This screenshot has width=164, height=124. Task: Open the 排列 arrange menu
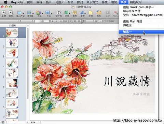[x=80, y=2]
